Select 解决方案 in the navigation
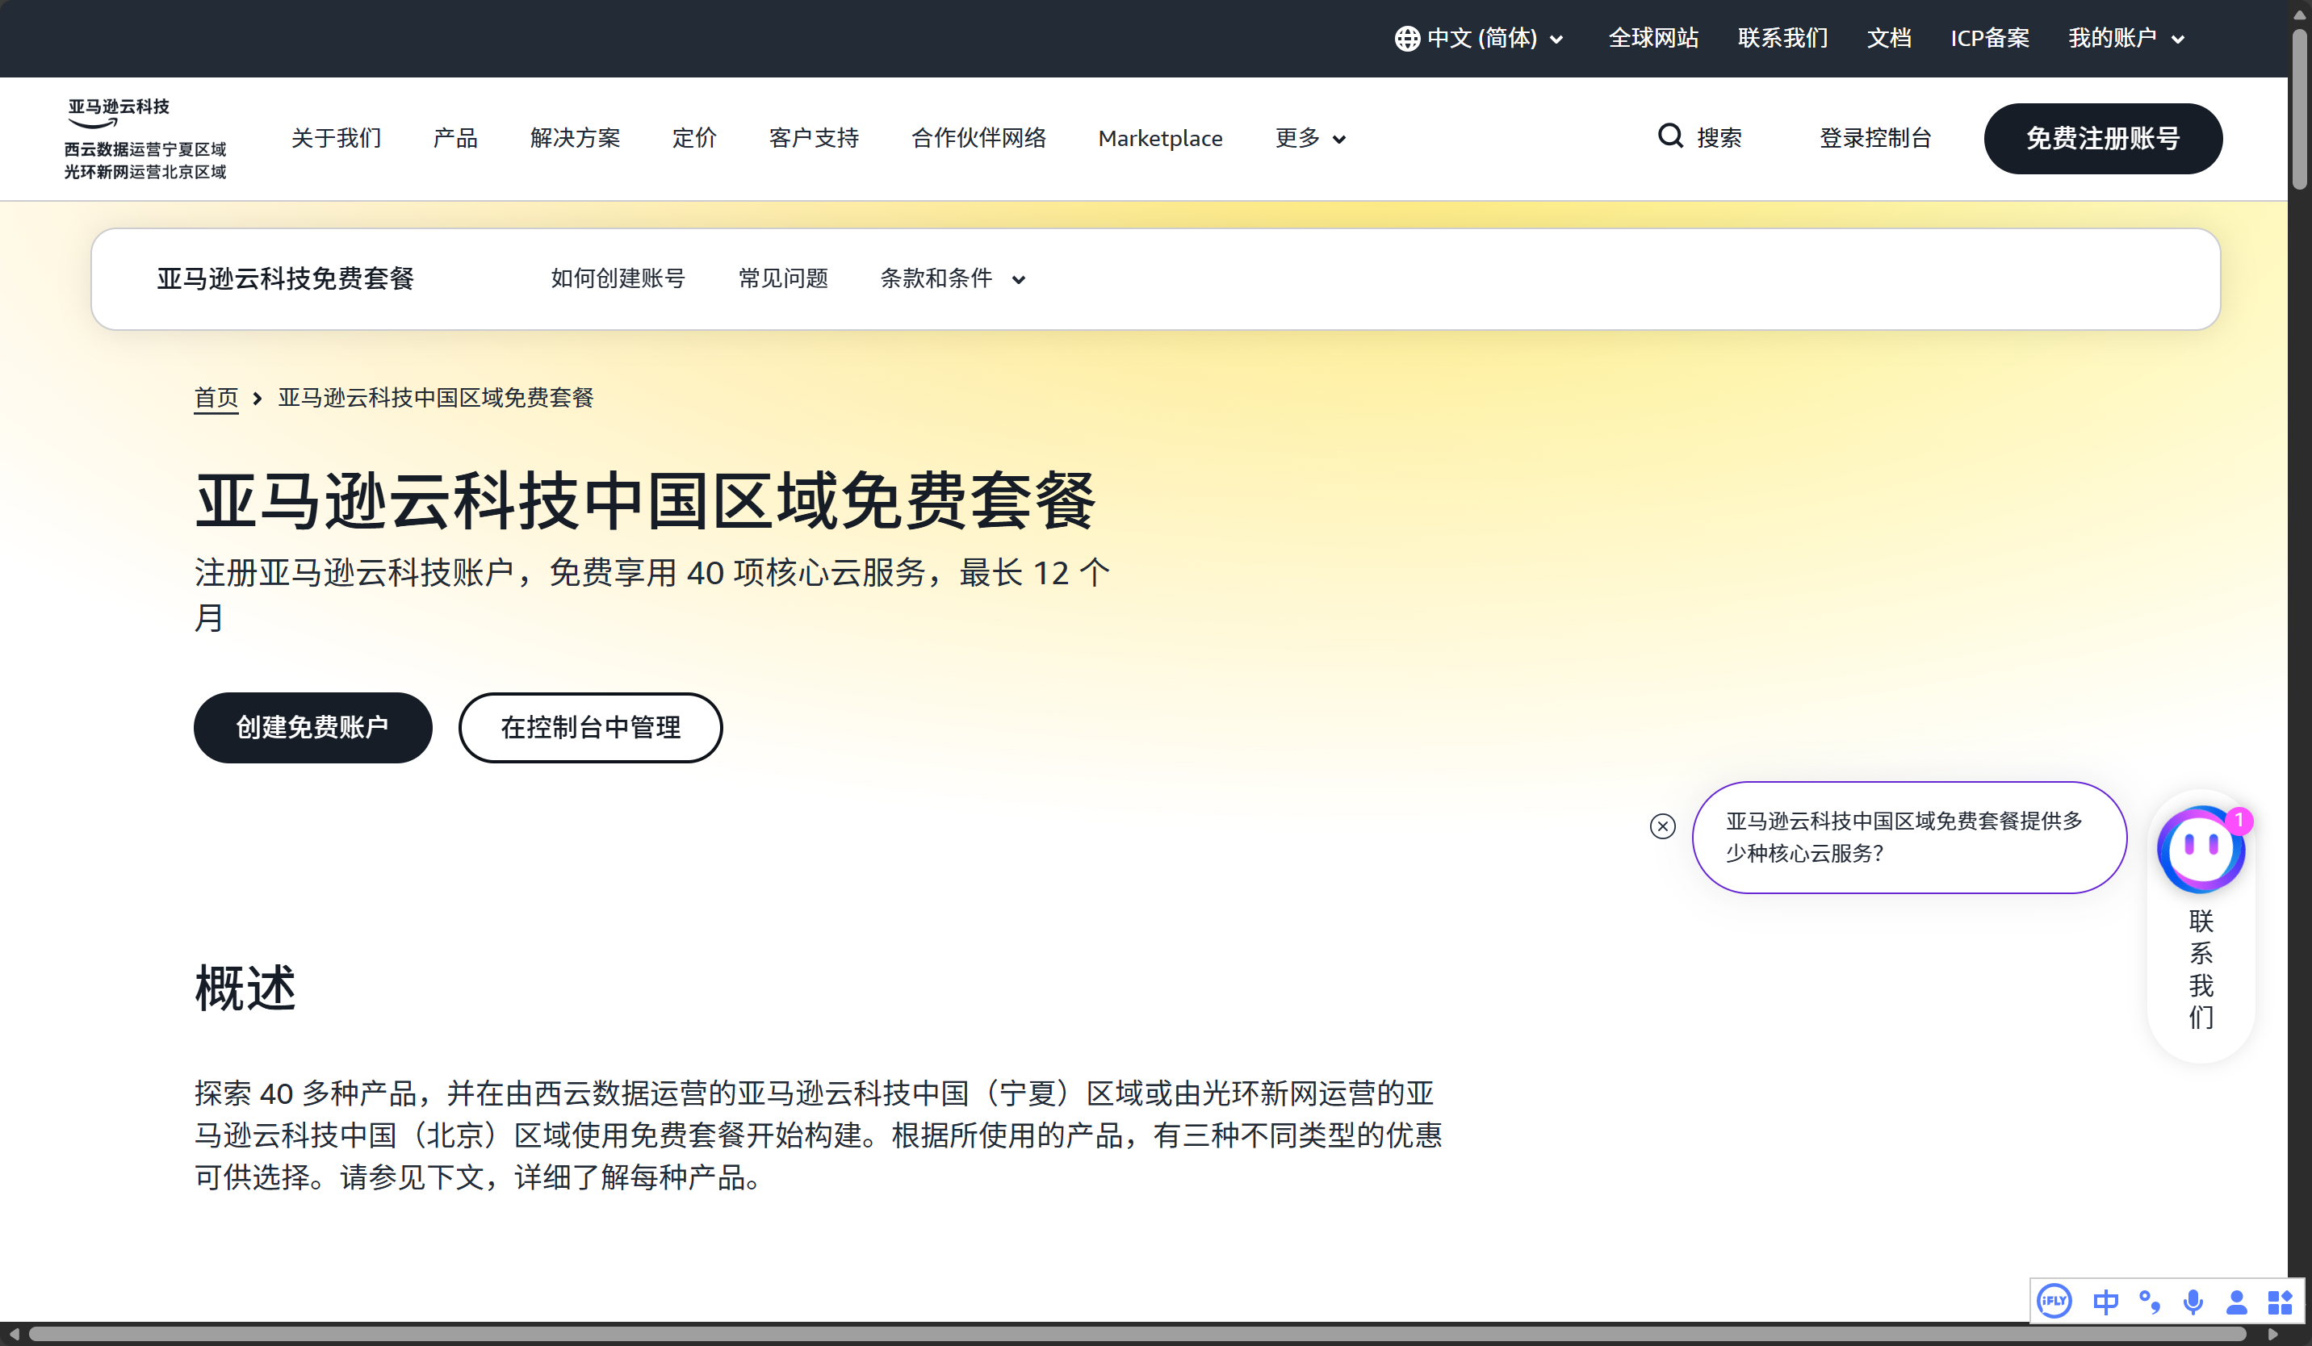 pyautogui.click(x=576, y=139)
